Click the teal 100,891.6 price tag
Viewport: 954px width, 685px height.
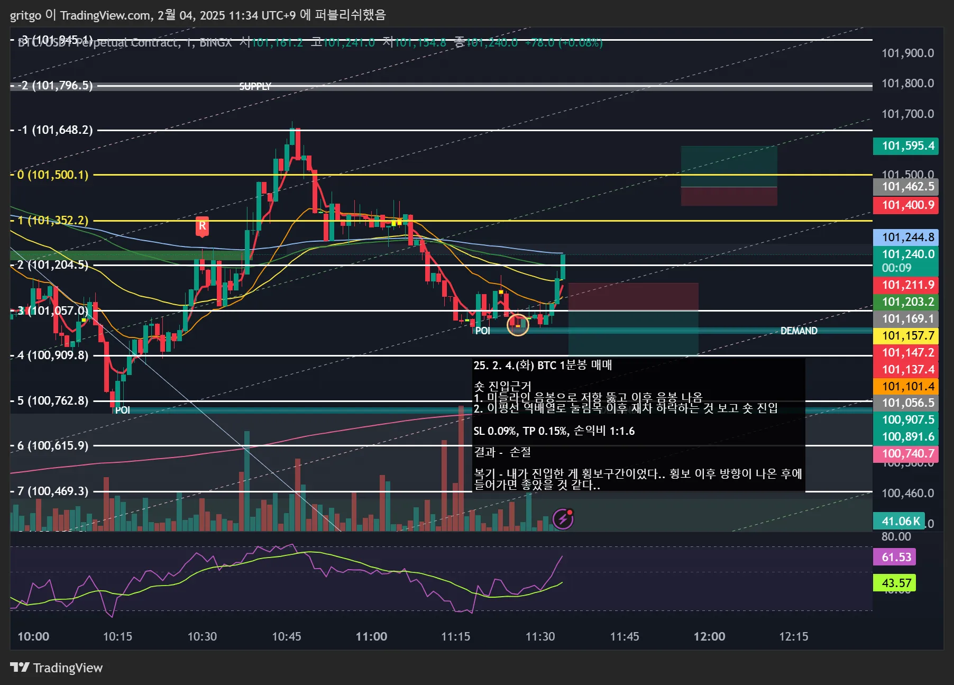(906, 436)
